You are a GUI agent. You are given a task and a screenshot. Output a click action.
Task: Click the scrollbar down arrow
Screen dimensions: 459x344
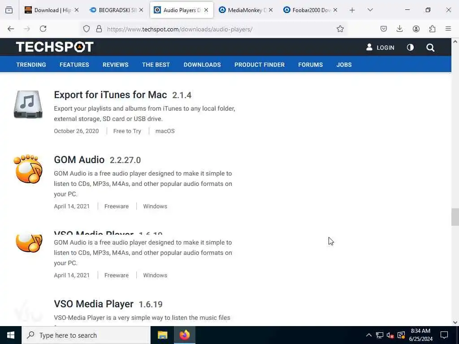point(455,322)
